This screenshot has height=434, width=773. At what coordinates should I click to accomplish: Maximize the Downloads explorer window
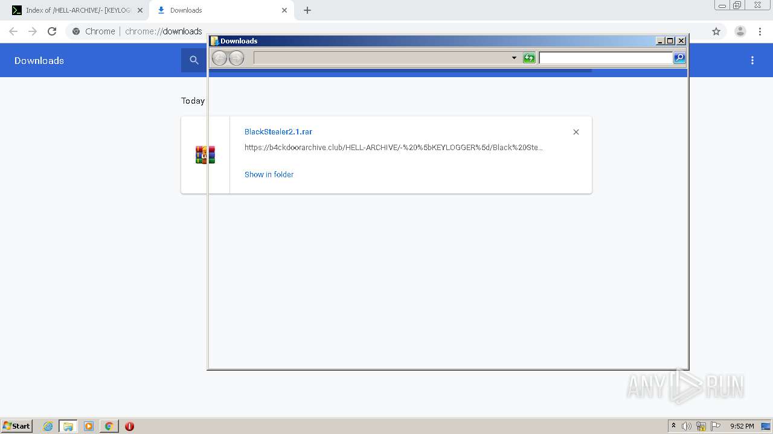point(670,41)
